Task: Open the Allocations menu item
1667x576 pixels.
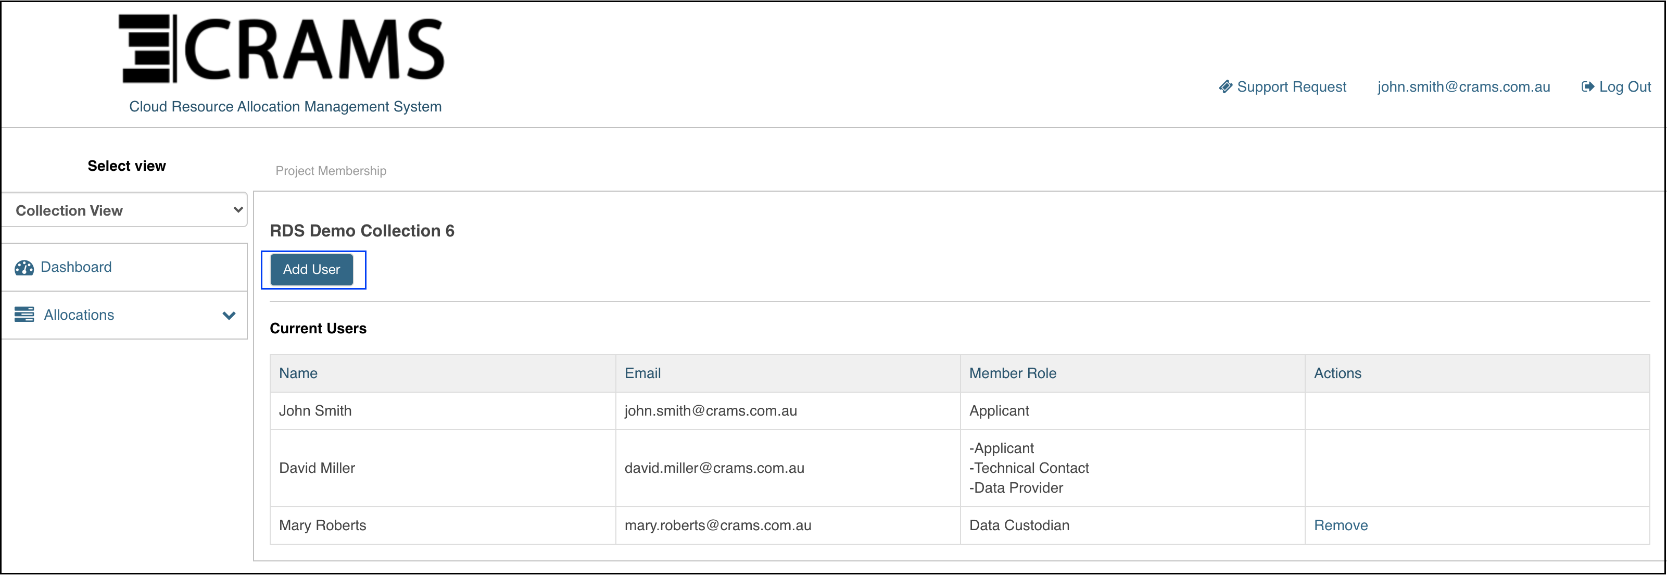Action: click(124, 315)
